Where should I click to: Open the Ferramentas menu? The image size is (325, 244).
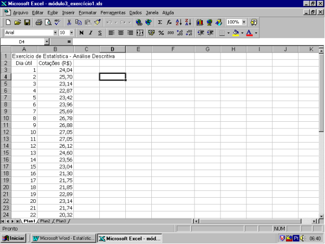113,12
